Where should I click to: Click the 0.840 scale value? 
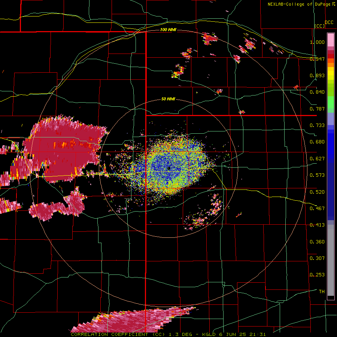(317, 92)
